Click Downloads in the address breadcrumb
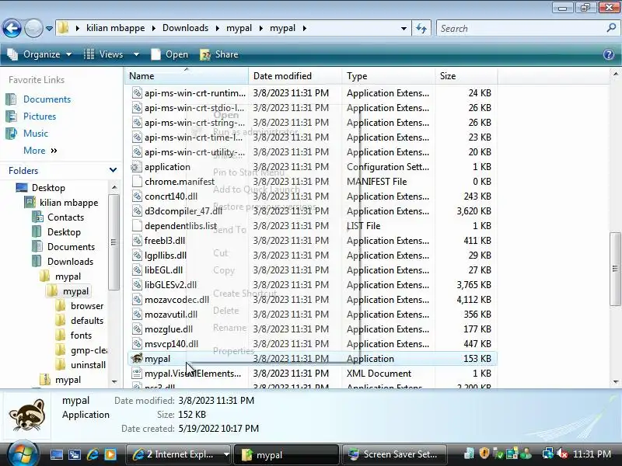 coord(185,28)
